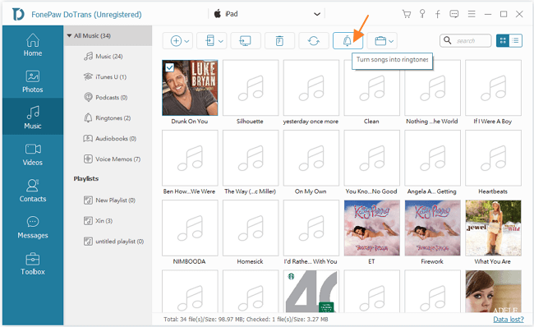534x327 pixels.
Task: Open the Toolbox section
Action: coord(33,264)
